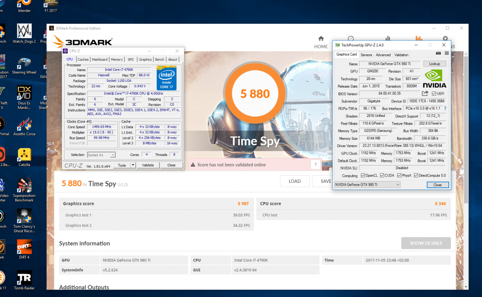Switch to the Graphics tab in CPU-Z
Image resolution: width=482 pixels, height=297 pixels.
point(145,59)
